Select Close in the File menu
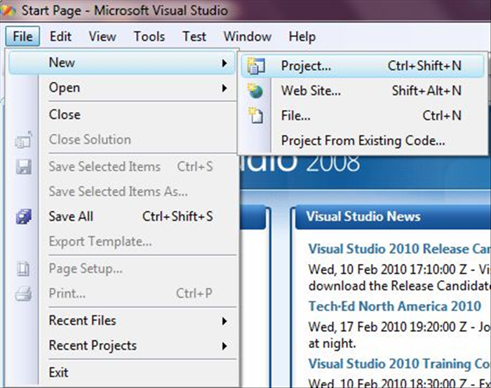This screenshot has width=491, height=388. [122, 115]
